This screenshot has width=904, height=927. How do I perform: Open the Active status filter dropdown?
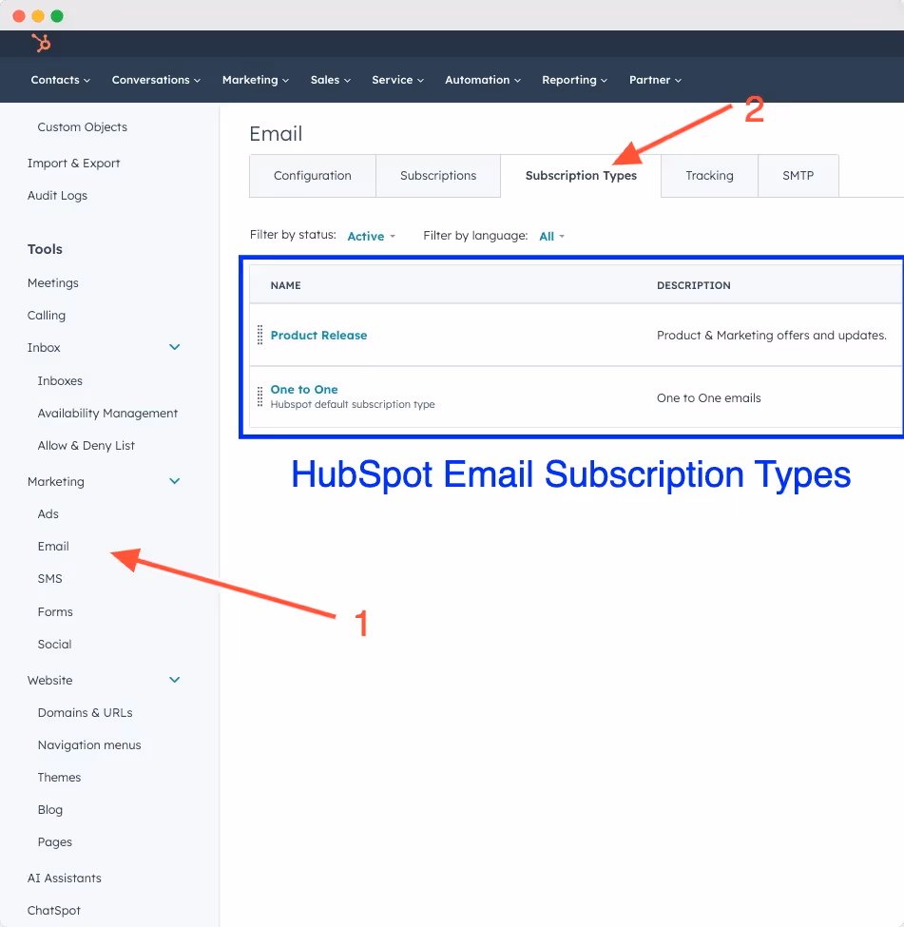coord(370,236)
